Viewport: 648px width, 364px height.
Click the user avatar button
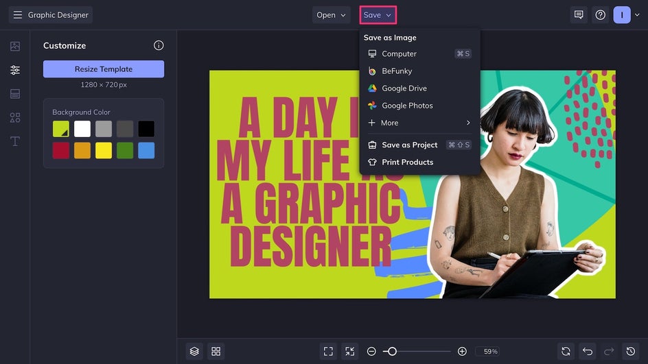tap(621, 15)
